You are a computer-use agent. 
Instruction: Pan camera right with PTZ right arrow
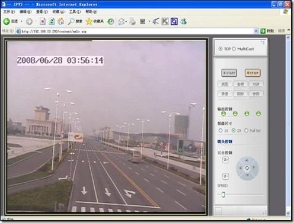254,167
